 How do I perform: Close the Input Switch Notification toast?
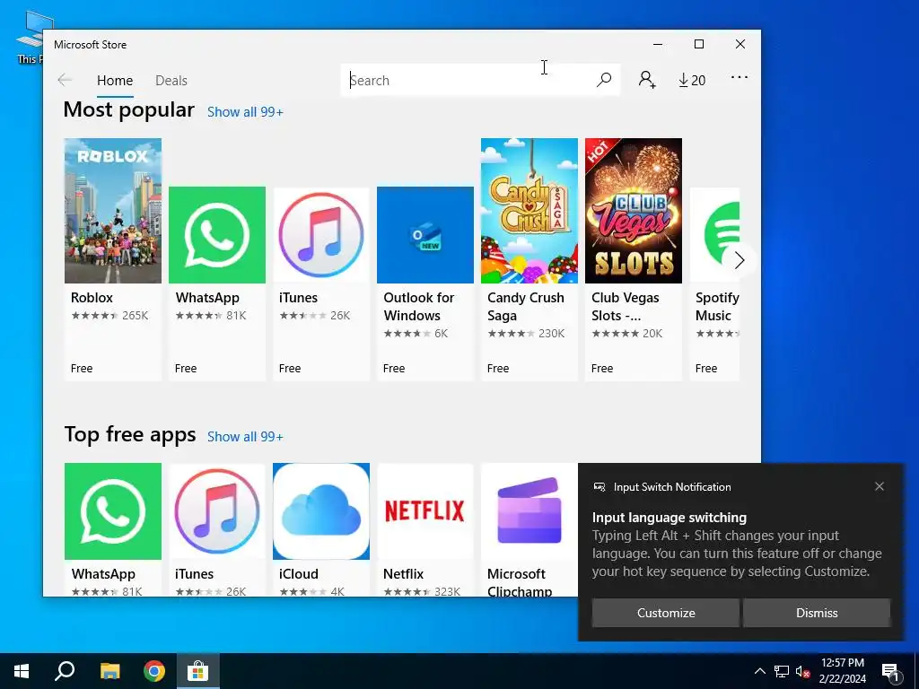(880, 486)
